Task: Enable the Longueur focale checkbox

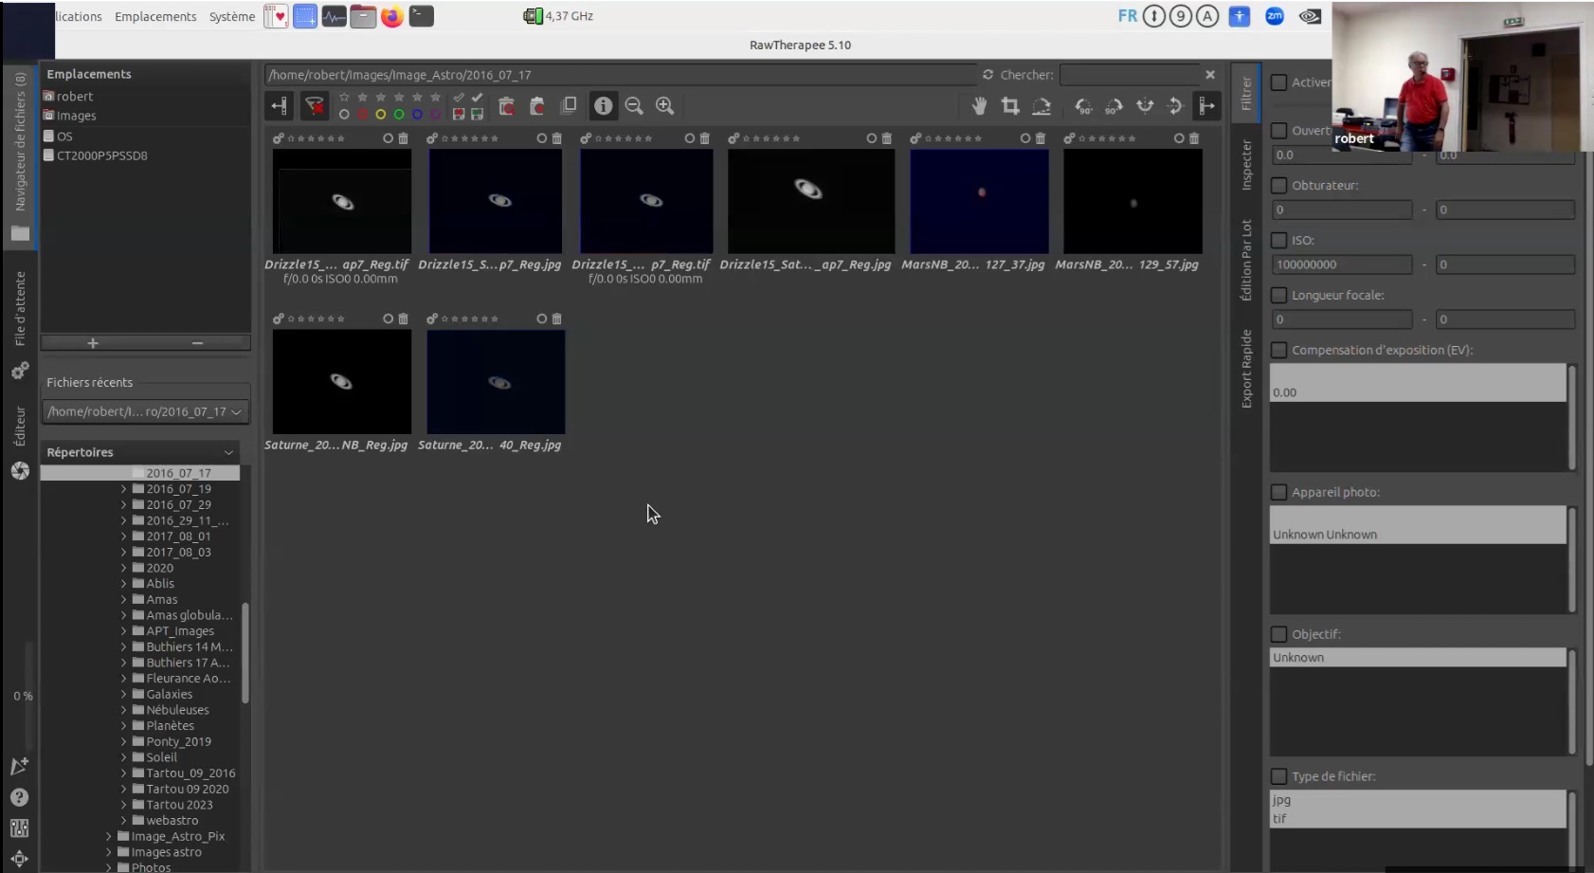Action: point(1278,295)
